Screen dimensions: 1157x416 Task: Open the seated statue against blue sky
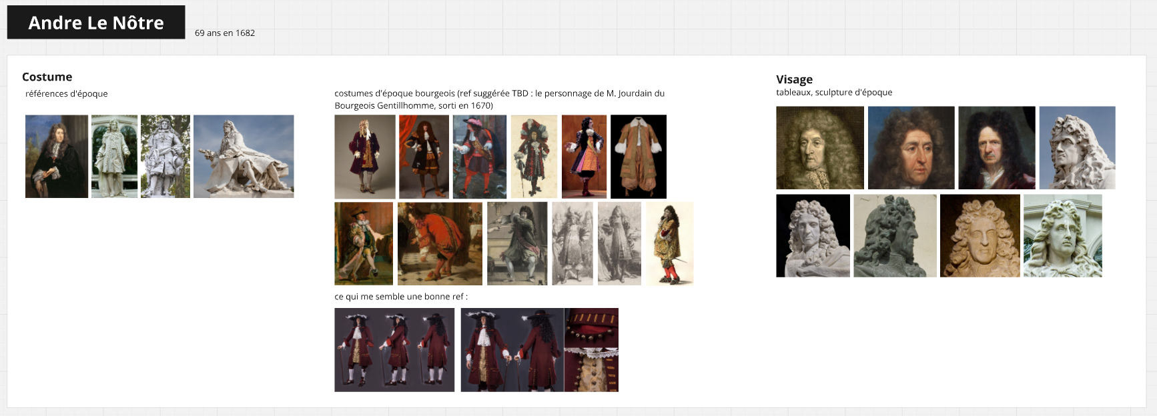[244, 157]
